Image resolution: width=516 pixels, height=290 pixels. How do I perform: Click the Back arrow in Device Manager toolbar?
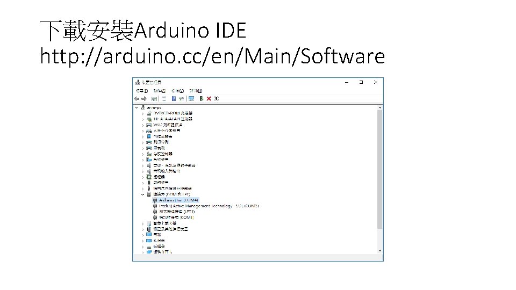click(137, 99)
